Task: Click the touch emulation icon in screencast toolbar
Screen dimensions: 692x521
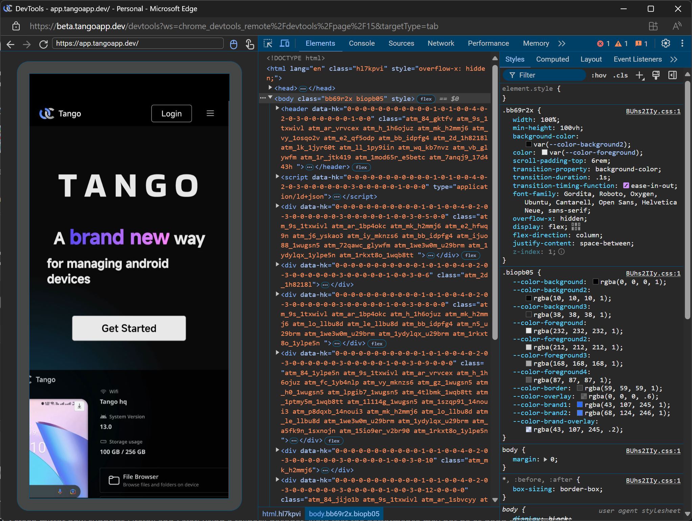Action: 250,44
